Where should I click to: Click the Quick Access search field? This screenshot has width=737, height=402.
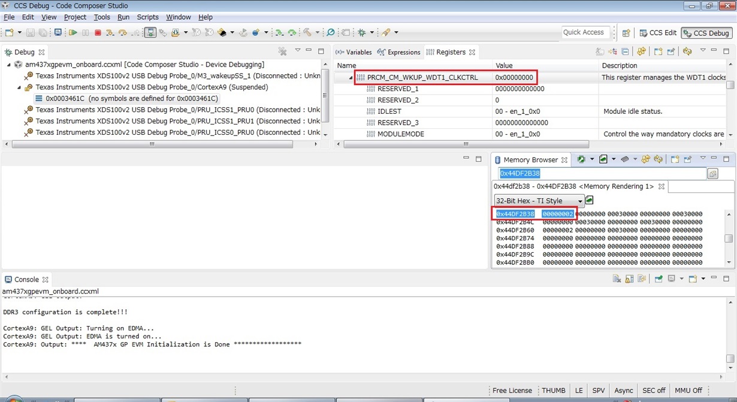coord(586,32)
